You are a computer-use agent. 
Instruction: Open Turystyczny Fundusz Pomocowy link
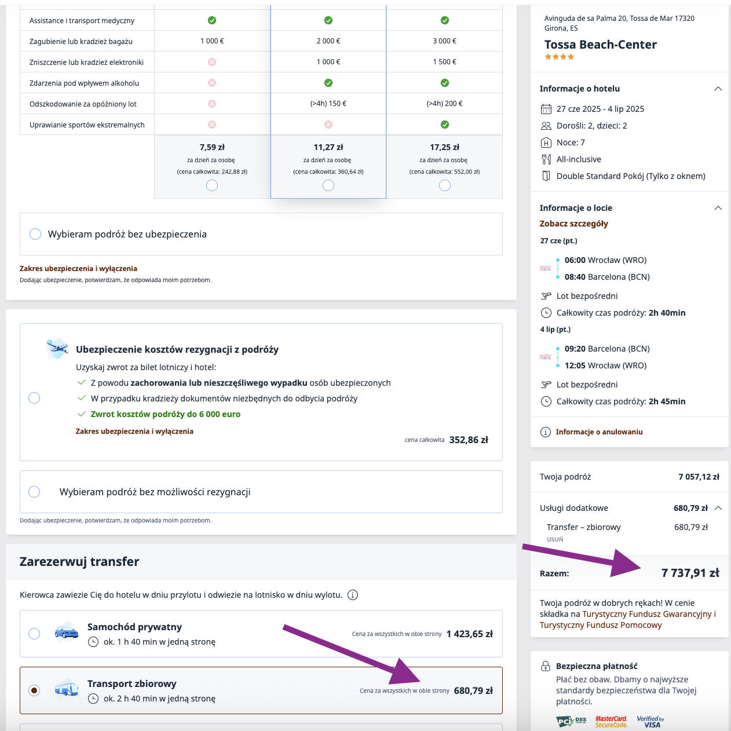click(601, 625)
